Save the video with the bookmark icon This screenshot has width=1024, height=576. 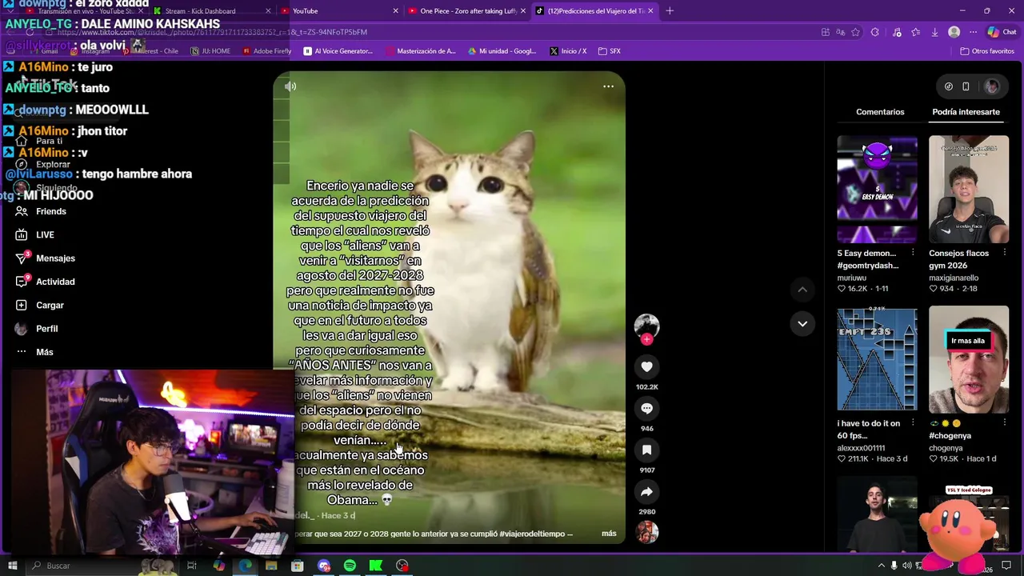coord(646,450)
